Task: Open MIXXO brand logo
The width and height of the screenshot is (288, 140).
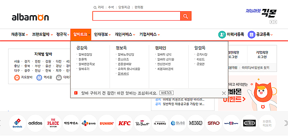Action: (196, 123)
